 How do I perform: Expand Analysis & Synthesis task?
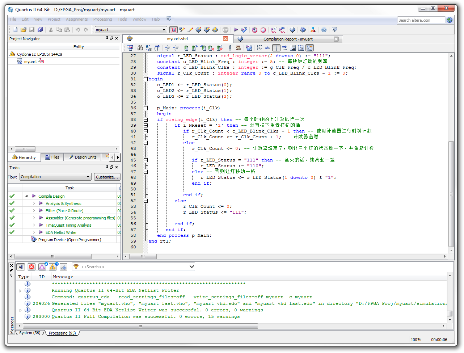tap(34, 203)
